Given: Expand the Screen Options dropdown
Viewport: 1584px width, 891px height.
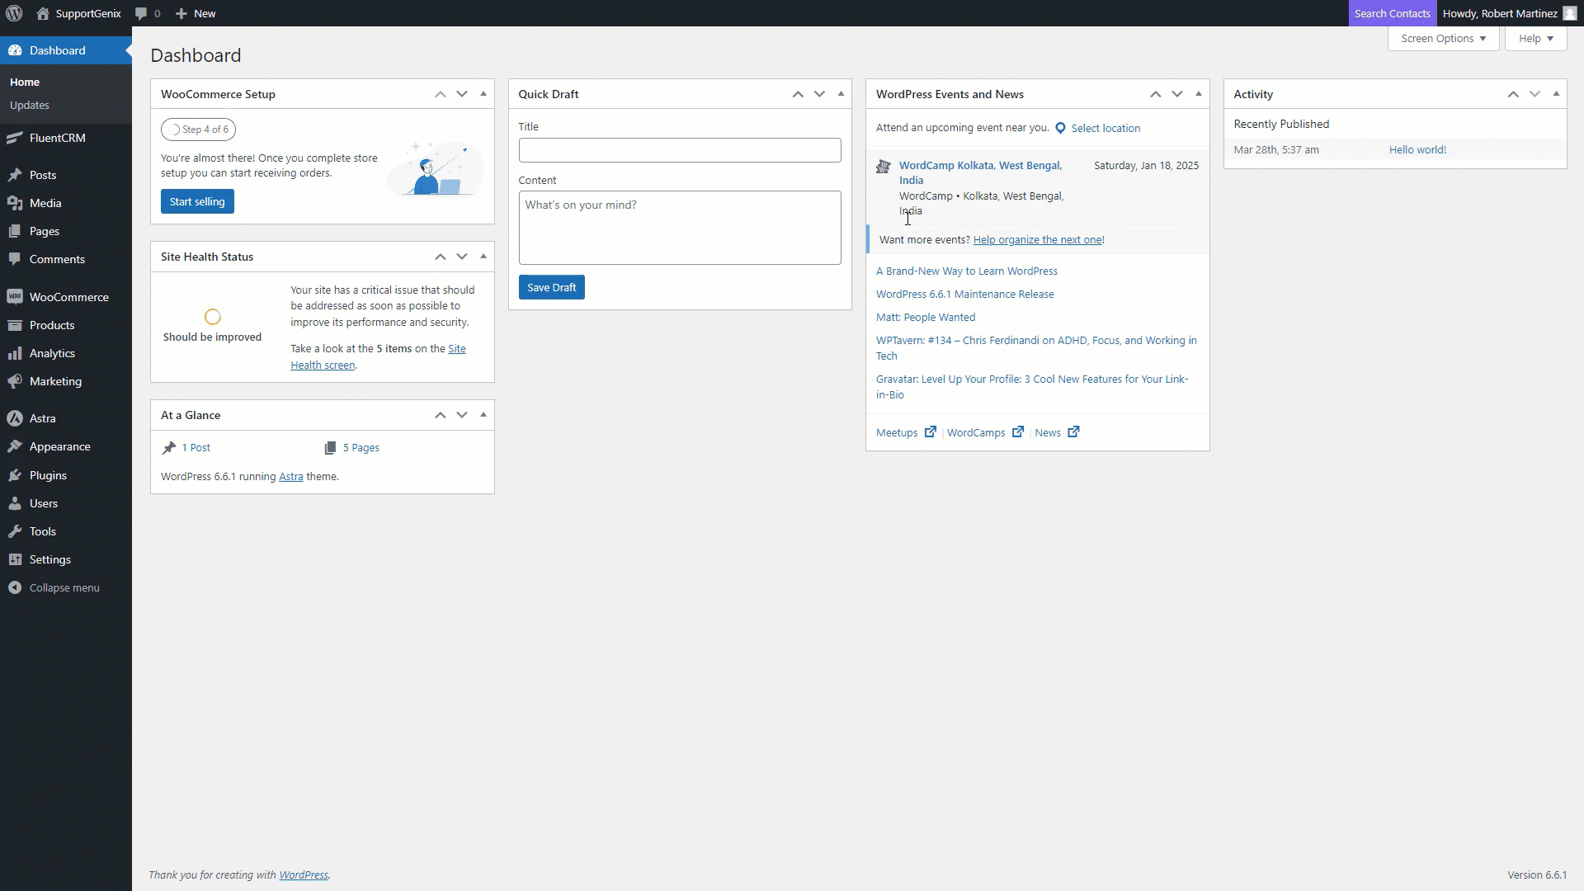Looking at the screenshot, I should click(x=1443, y=39).
